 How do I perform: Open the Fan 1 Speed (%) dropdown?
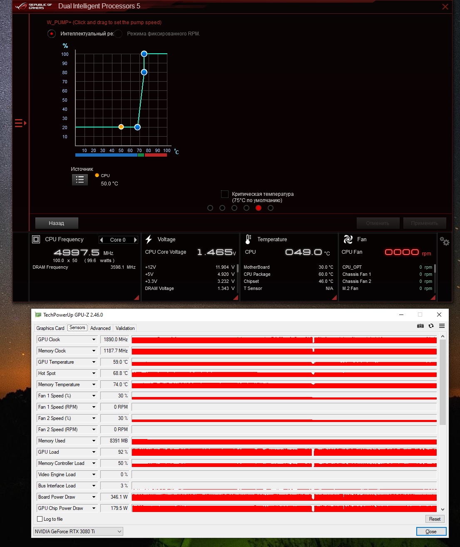[x=94, y=396]
